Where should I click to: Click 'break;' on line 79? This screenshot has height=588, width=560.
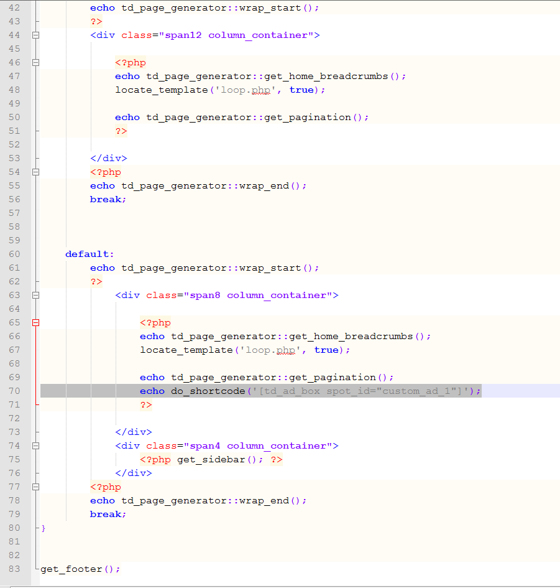coord(108,515)
